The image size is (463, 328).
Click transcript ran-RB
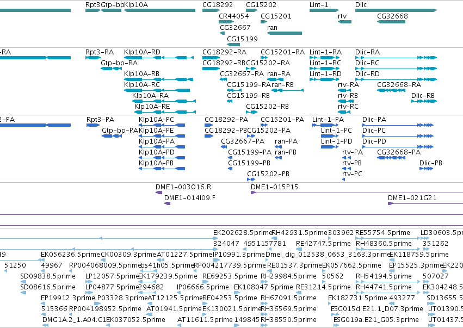click(x=288, y=90)
